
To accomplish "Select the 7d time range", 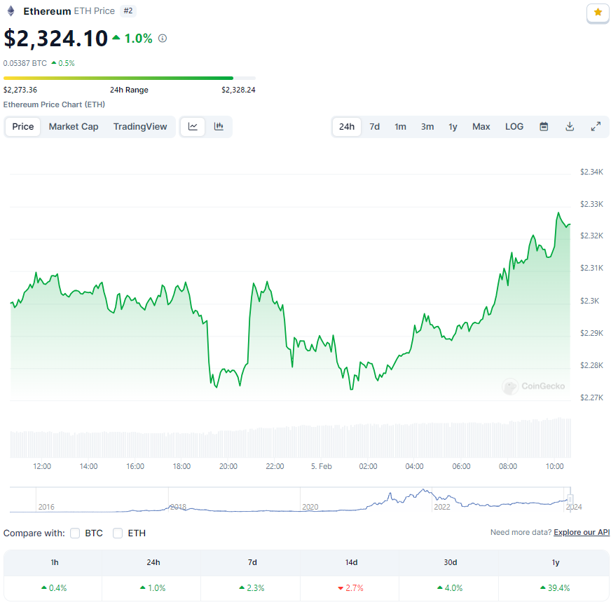I will (x=374, y=127).
